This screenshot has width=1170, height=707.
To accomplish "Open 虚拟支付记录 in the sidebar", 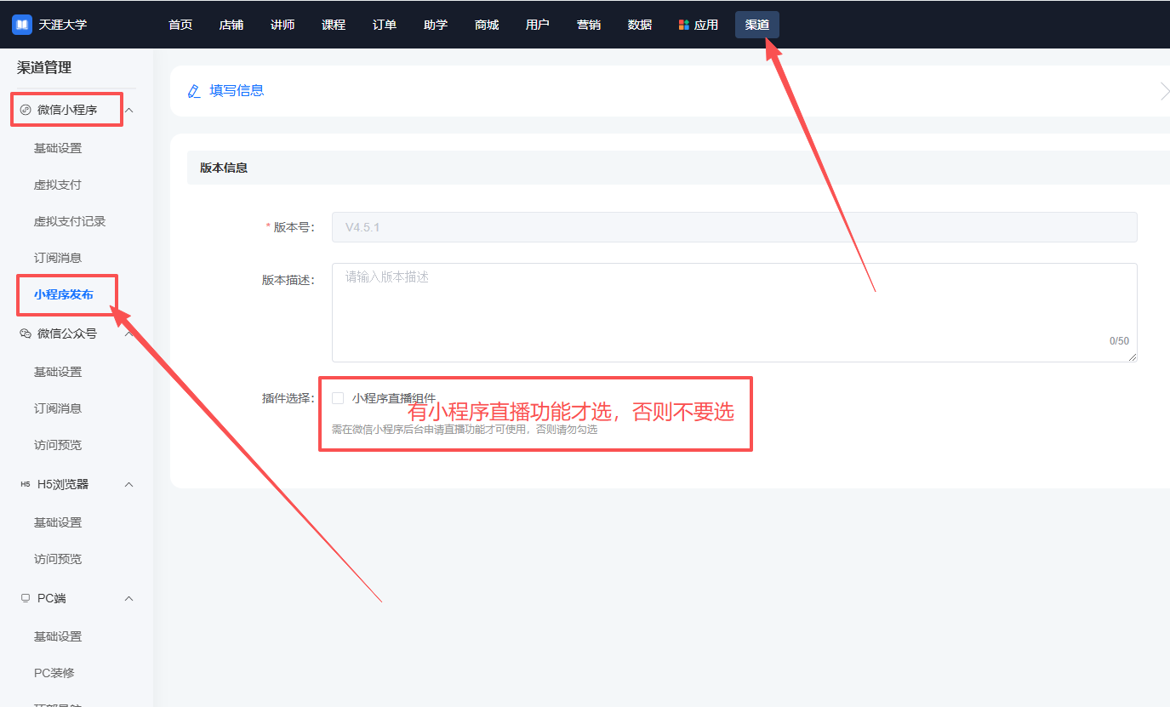I will coord(70,221).
